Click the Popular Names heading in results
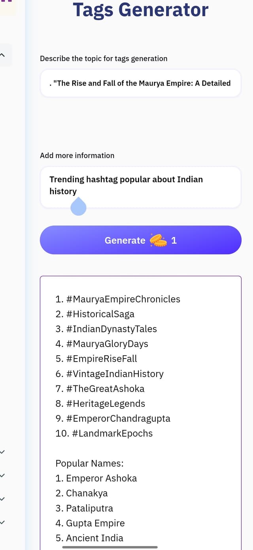This screenshot has height=550, width=253. tap(89, 463)
